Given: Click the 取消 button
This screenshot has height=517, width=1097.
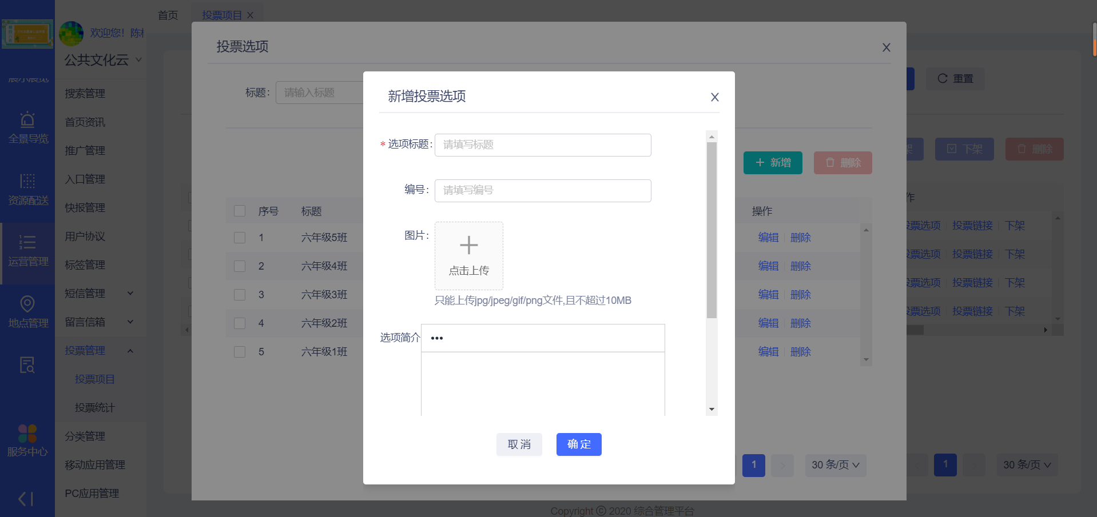Looking at the screenshot, I should pos(519,444).
